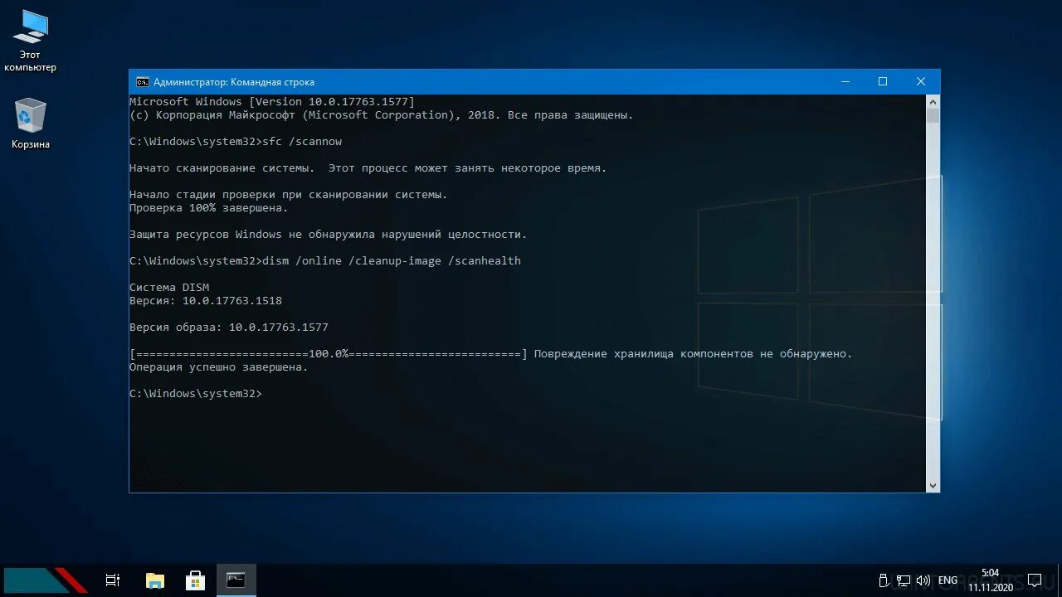Click the last prompt C:\Windows\system32>

pos(196,394)
